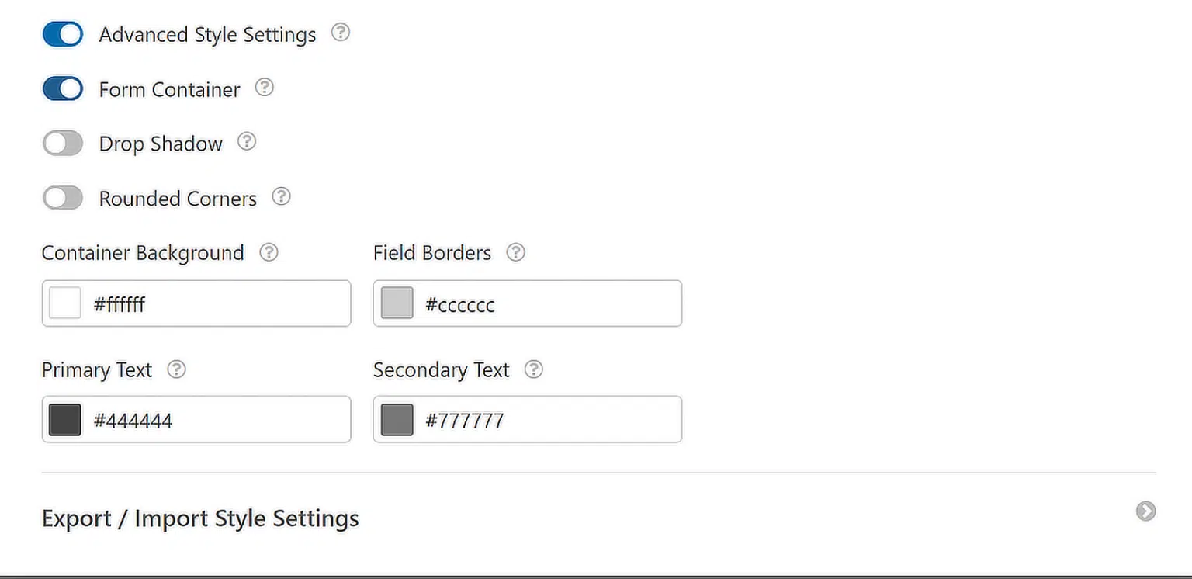Open the Primary Text color swatch
Screen dimensions: 1192x579
65,420
